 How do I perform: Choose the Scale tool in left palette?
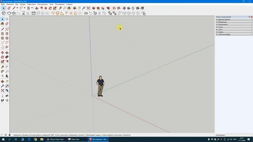pyautogui.click(x=2, y=62)
